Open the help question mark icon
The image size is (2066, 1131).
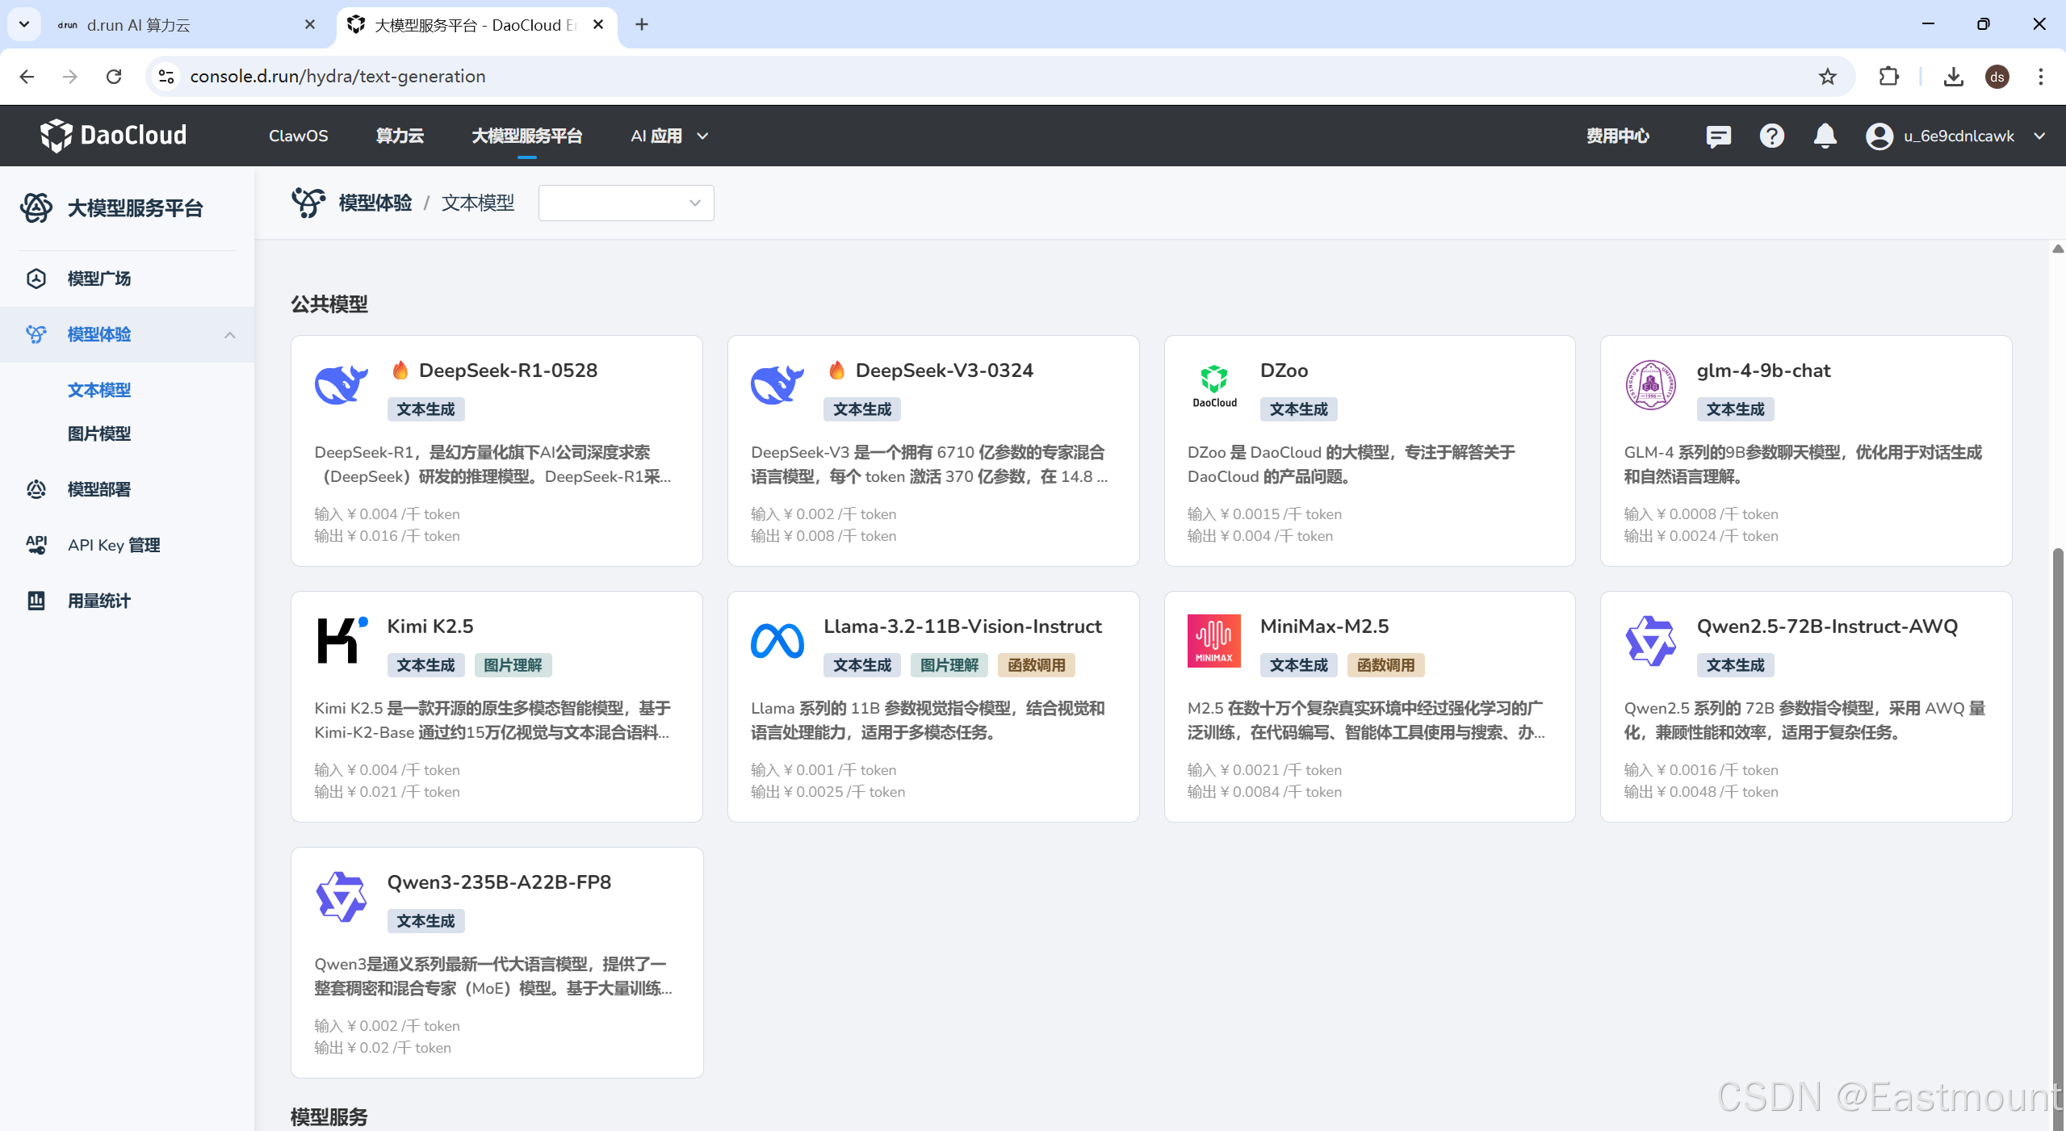pos(1771,136)
